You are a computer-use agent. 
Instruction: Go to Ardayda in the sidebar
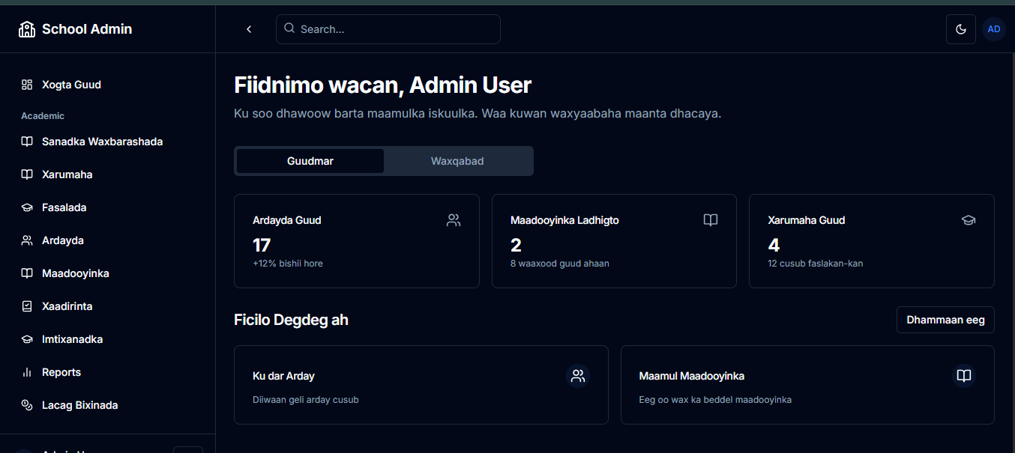63,240
